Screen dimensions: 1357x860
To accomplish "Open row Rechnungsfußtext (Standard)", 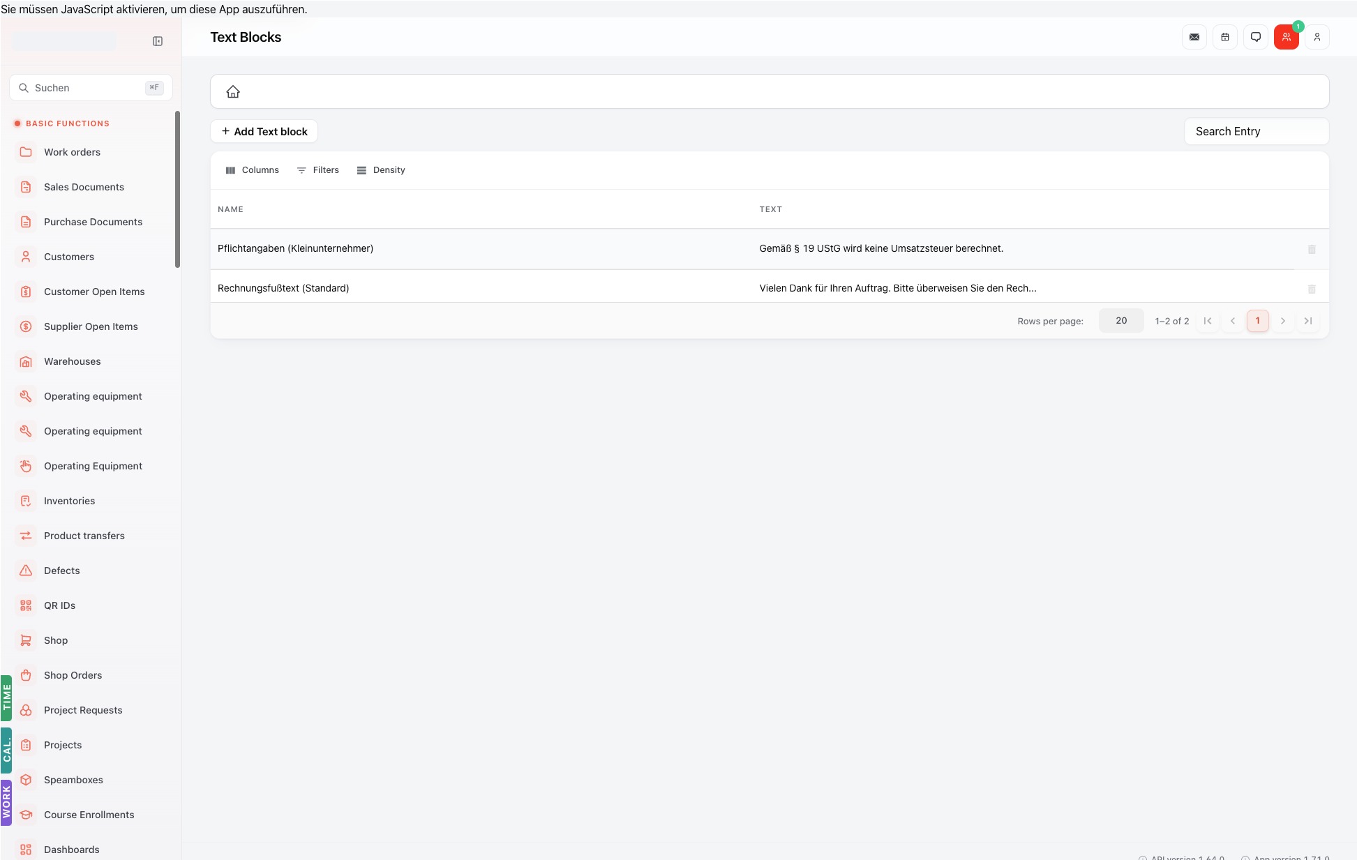I will click(770, 288).
